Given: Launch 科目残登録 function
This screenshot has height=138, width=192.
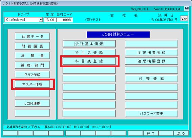Looking at the screenshot, I should [89, 61].
